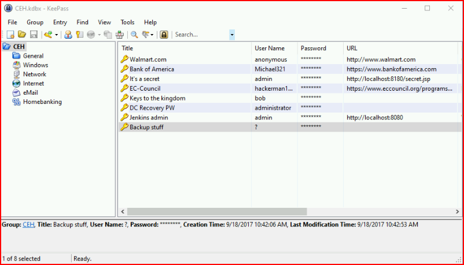This screenshot has height=265, width=464.
Task: Select the Network group
Action: coord(35,74)
